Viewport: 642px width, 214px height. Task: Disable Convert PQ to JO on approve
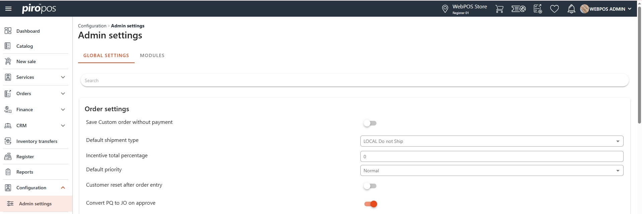point(370,204)
